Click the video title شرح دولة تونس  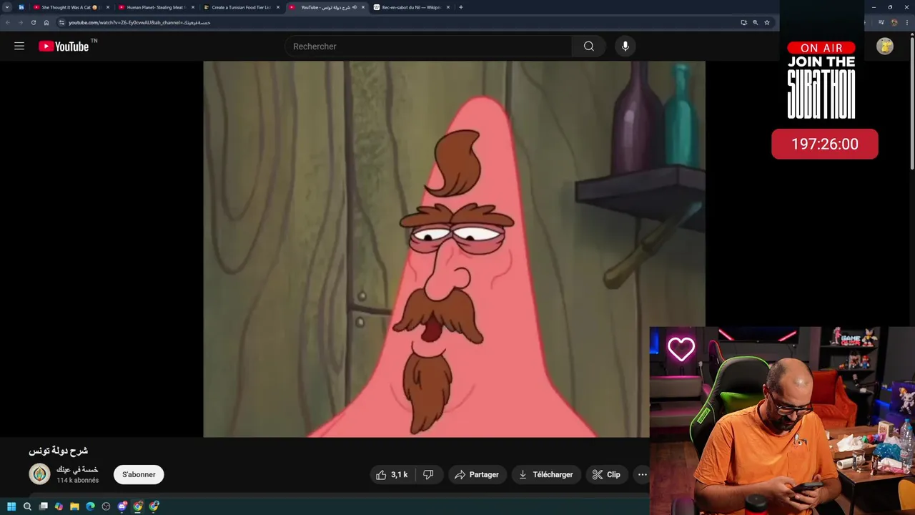[x=58, y=451]
